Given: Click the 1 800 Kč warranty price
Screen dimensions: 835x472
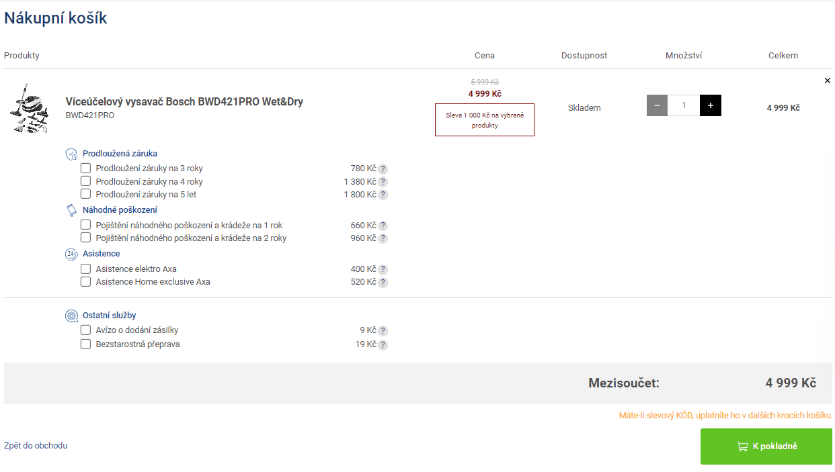Looking at the screenshot, I should (x=360, y=195).
